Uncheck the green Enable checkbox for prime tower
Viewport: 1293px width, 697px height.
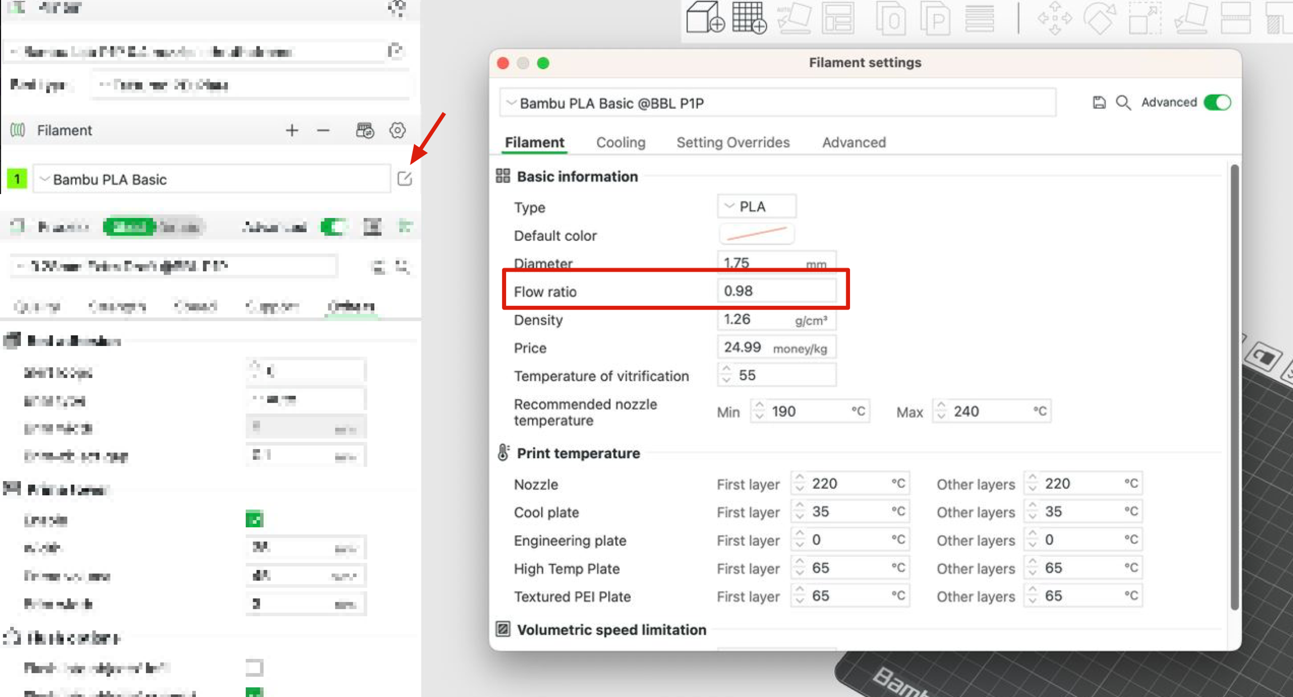(x=254, y=520)
